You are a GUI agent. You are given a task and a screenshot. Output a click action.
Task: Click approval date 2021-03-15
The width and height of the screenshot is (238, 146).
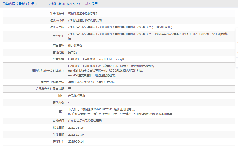(x=76, y=128)
